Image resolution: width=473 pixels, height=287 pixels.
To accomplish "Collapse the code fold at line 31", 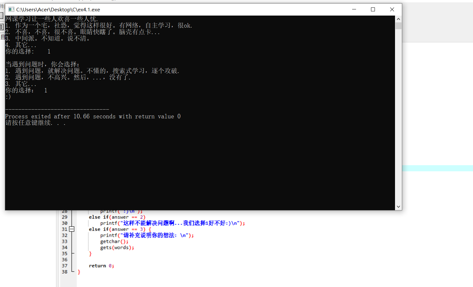I will click(x=72, y=229).
